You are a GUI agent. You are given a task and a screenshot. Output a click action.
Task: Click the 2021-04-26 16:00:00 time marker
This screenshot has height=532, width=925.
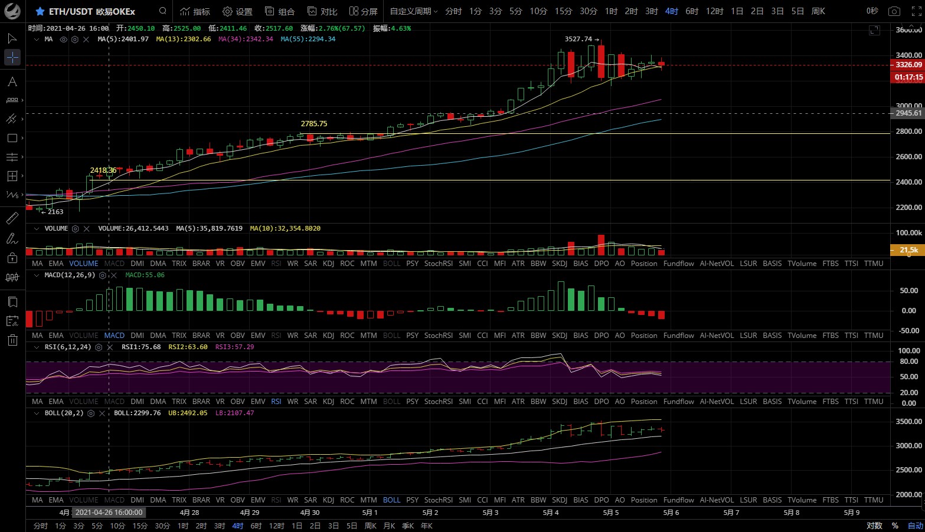point(109,513)
